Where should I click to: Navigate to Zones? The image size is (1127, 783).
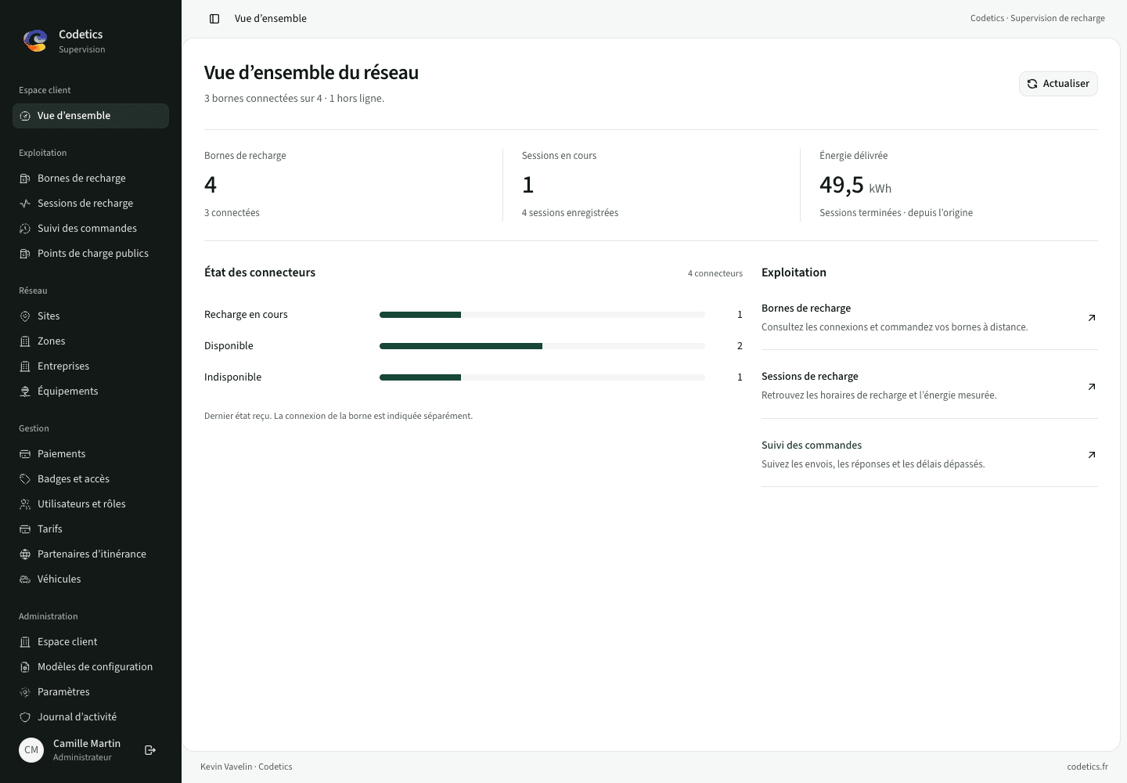coord(91,341)
